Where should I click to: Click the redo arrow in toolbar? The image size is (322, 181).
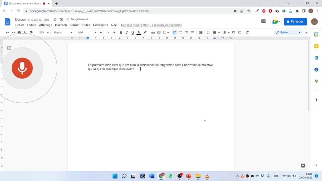13,33
